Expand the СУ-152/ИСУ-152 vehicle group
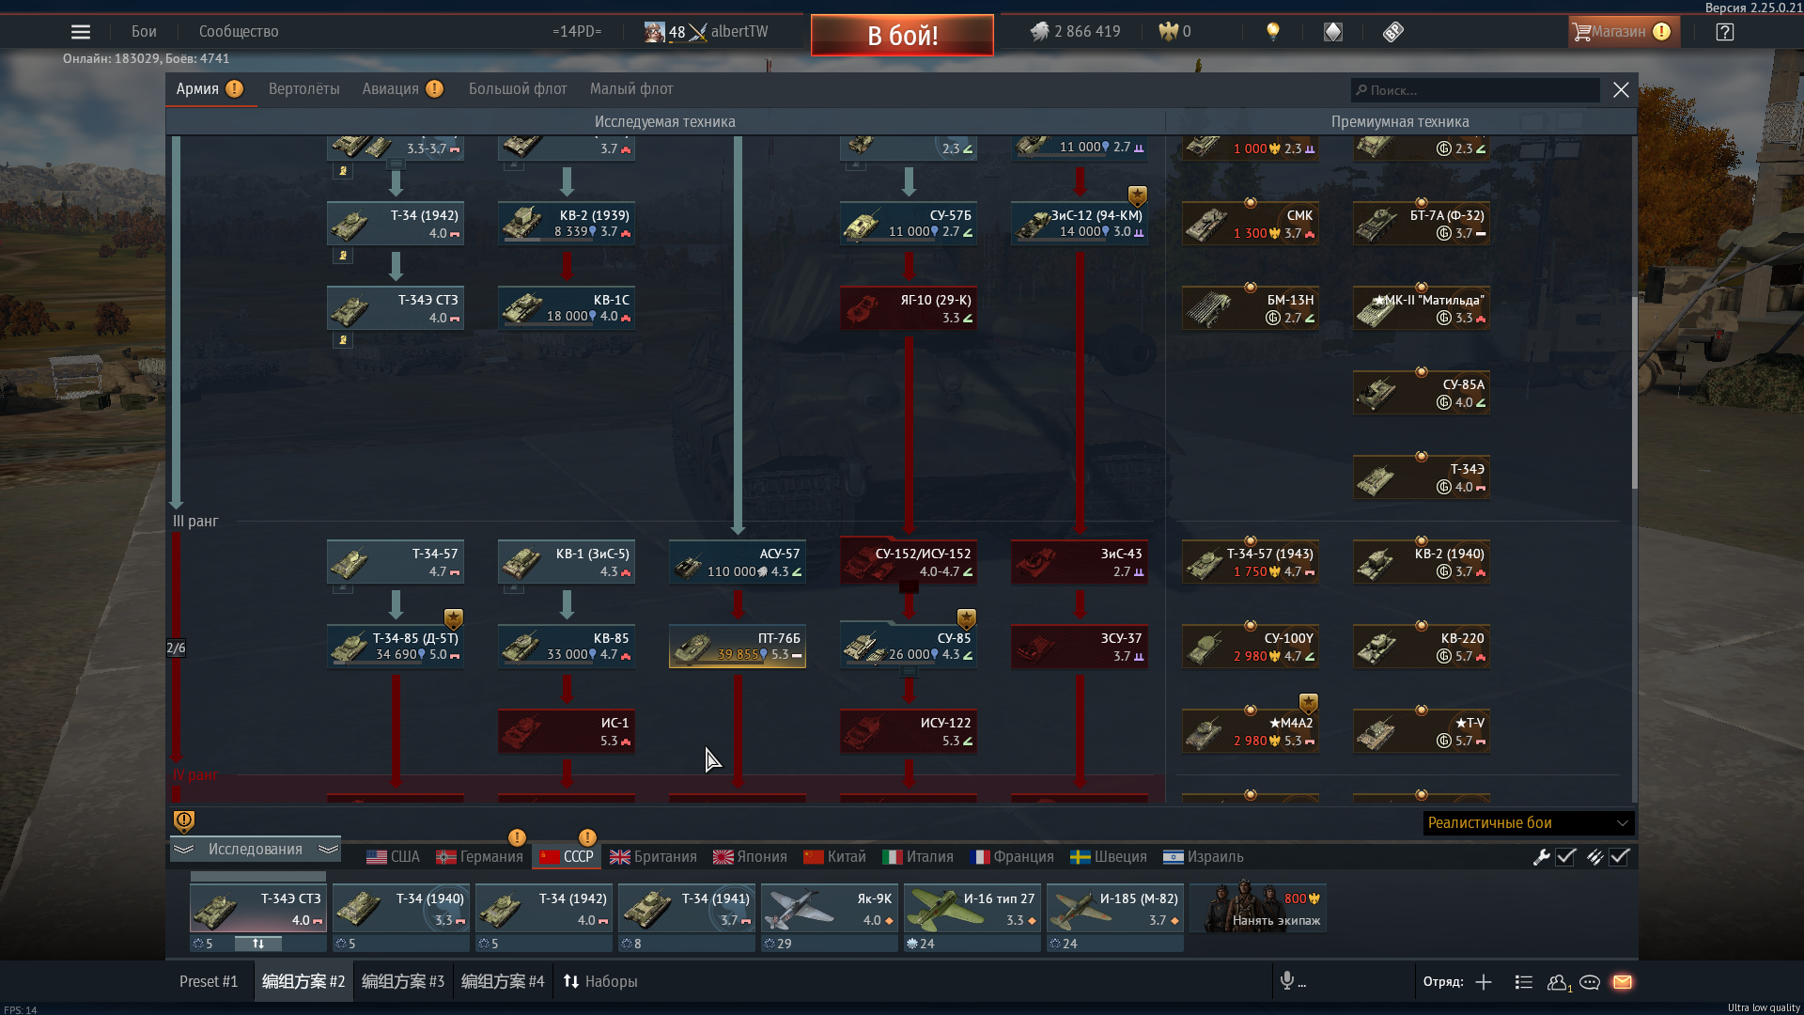The height and width of the screenshot is (1015, 1804). 909,587
